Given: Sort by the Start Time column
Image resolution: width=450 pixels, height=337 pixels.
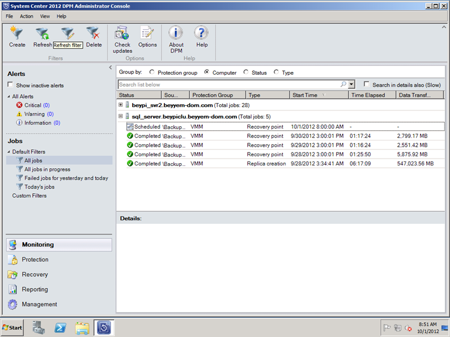Looking at the screenshot, I should (319, 95).
